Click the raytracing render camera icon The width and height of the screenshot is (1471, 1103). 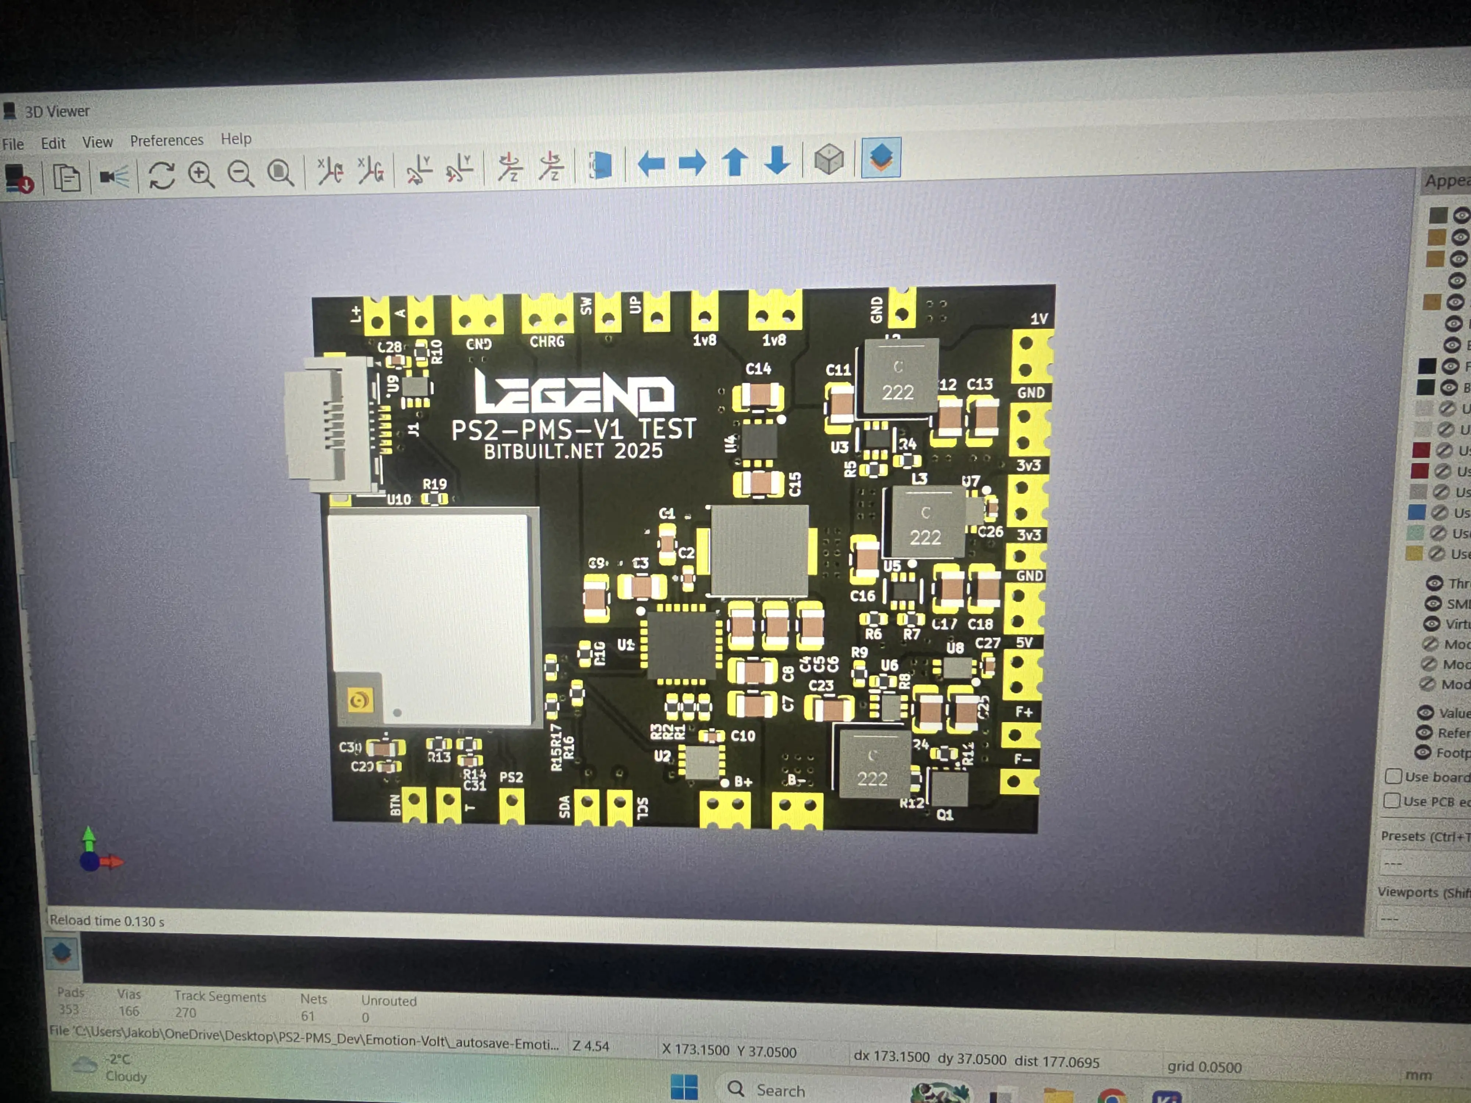[114, 177]
